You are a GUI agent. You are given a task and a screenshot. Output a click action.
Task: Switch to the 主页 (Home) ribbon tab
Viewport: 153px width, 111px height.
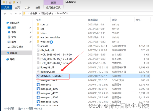pos(17,7)
